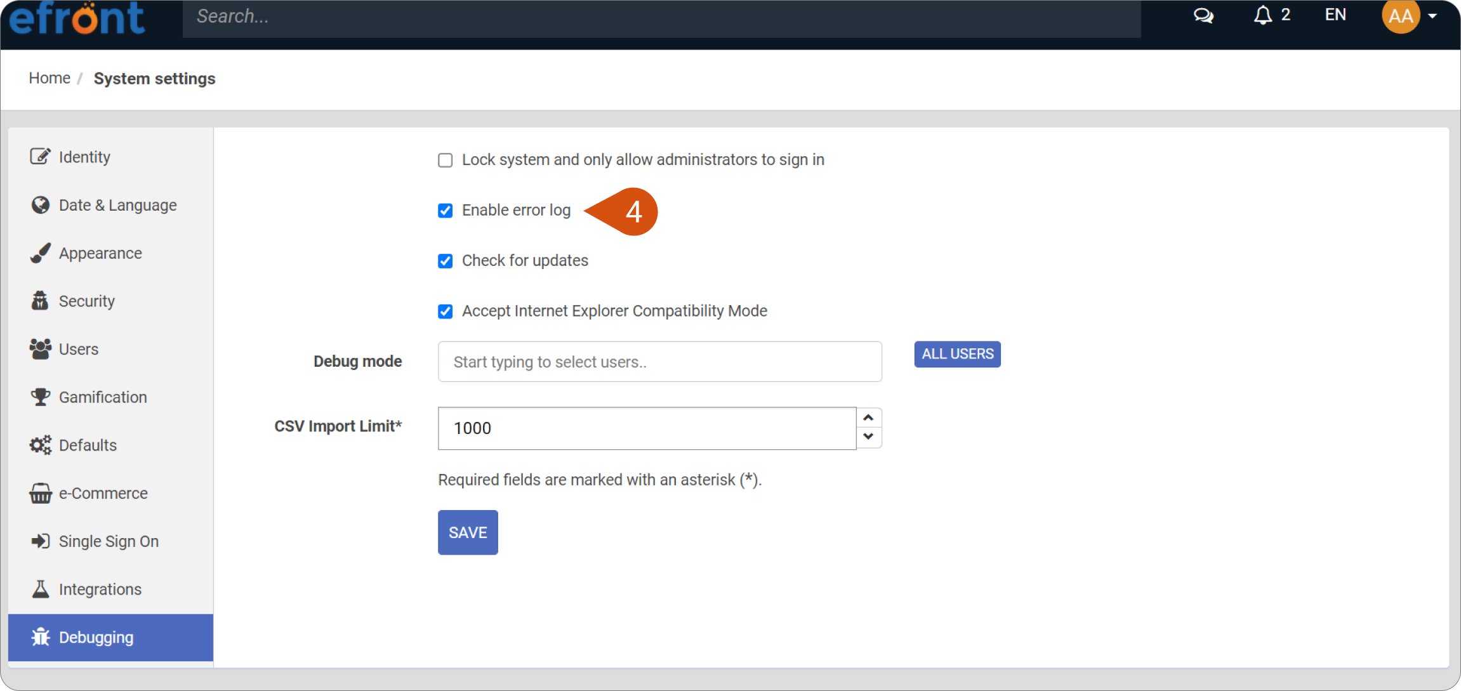
Task: Click the SAVE button
Action: pos(468,532)
